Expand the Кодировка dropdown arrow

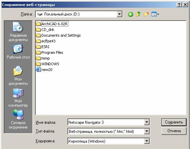pyautogui.click(x=147, y=141)
